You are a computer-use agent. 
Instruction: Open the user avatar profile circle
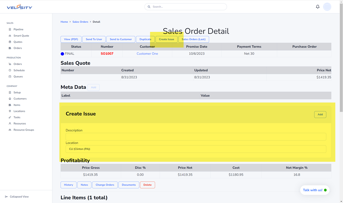(327, 7)
